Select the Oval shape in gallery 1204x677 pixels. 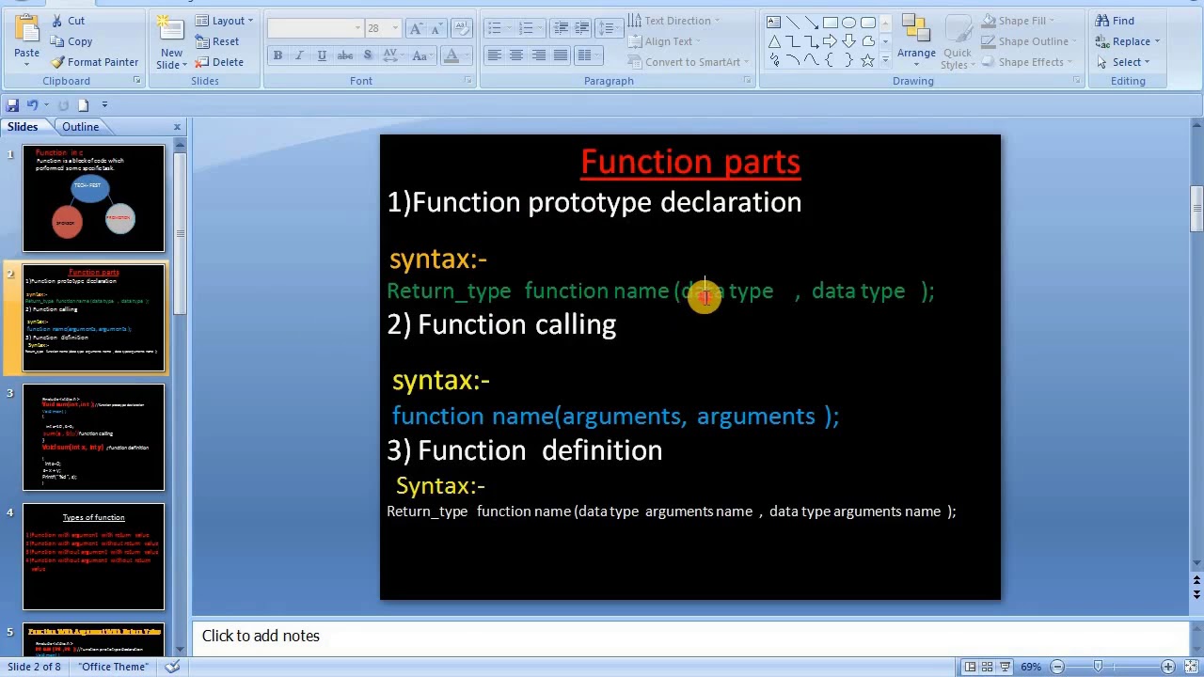[848, 22]
